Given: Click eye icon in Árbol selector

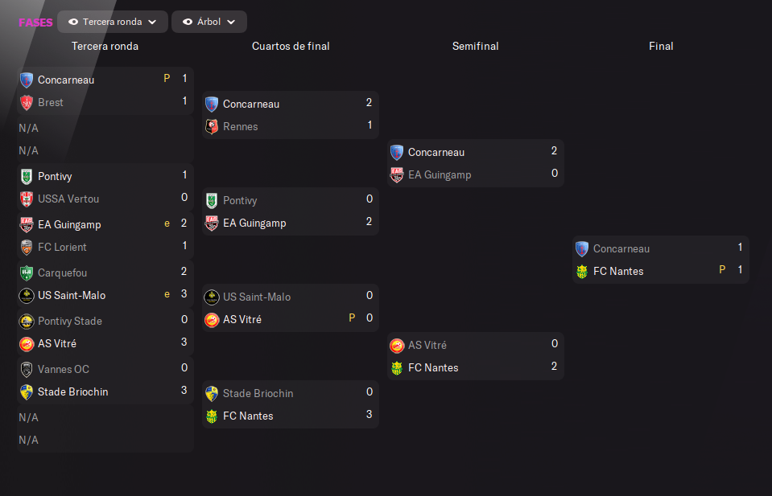Looking at the screenshot, I should click(x=188, y=22).
